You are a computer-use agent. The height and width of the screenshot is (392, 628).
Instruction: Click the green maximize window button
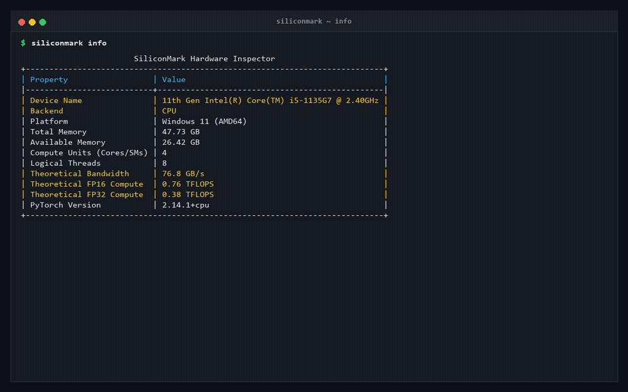(43, 22)
